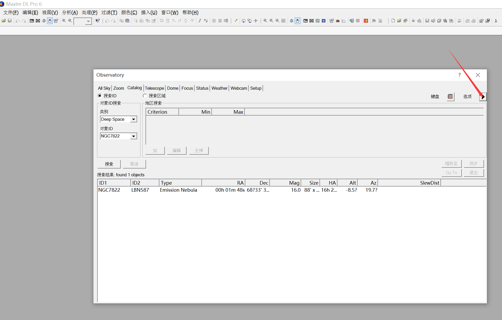Click the 搜索ID radio button
This screenshot has height=320, width=502.
[x=101, y=96]
